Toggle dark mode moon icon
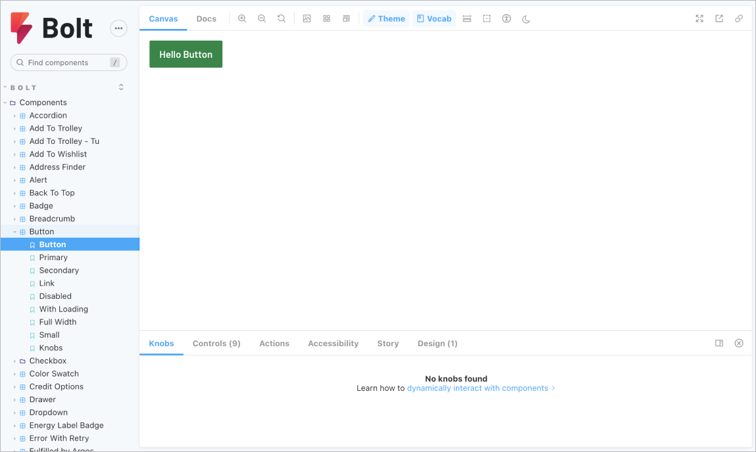The image size is (756, 452). (x=526, y=19)
